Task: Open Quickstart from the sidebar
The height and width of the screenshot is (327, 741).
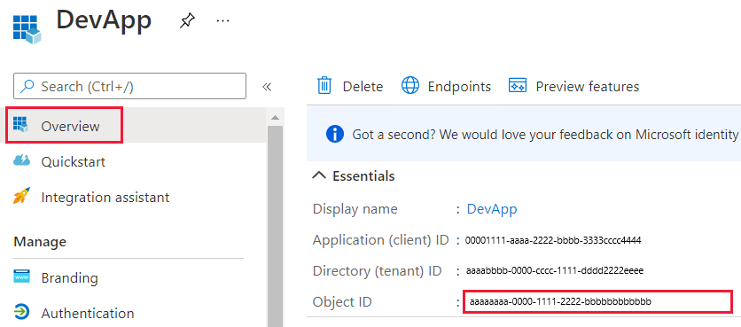Action: [74, 161]
